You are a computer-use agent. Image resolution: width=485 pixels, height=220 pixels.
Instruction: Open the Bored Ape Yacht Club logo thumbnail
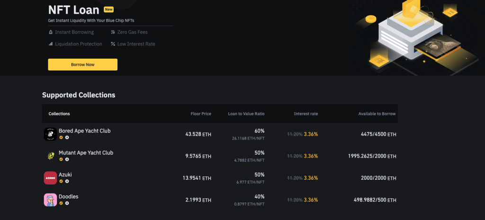[50, 134]
